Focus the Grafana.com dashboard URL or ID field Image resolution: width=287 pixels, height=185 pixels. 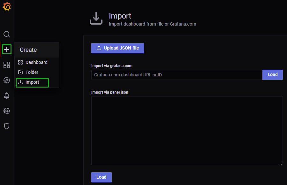(x=177, y=75)
